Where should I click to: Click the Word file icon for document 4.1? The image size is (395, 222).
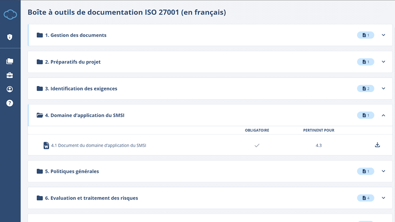(46, 146)
